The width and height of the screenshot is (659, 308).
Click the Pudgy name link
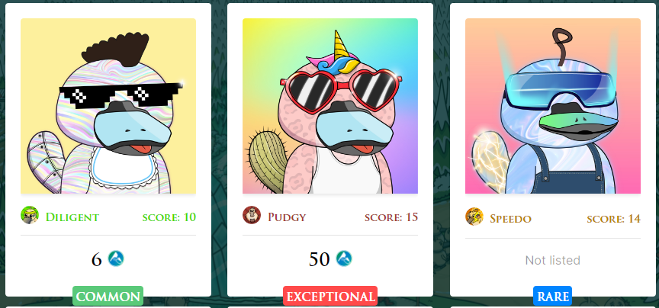[287, 217]
